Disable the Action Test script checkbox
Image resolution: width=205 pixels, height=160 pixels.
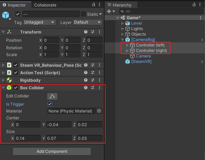(16, 72)
